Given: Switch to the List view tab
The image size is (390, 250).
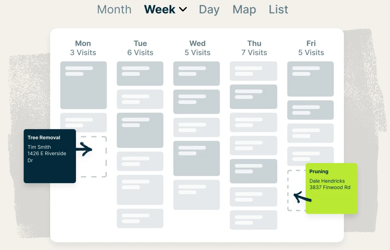Looking at the screenshot, I should (x=278, y=10).
